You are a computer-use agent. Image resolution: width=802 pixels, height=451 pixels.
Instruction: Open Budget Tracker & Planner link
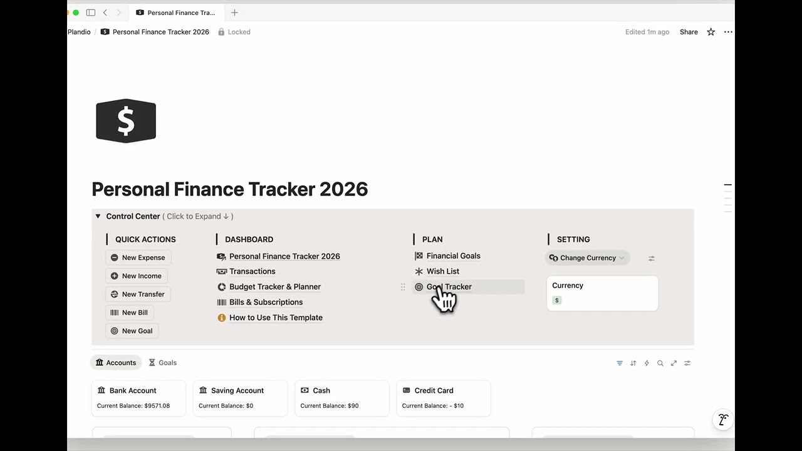[275, 287]
